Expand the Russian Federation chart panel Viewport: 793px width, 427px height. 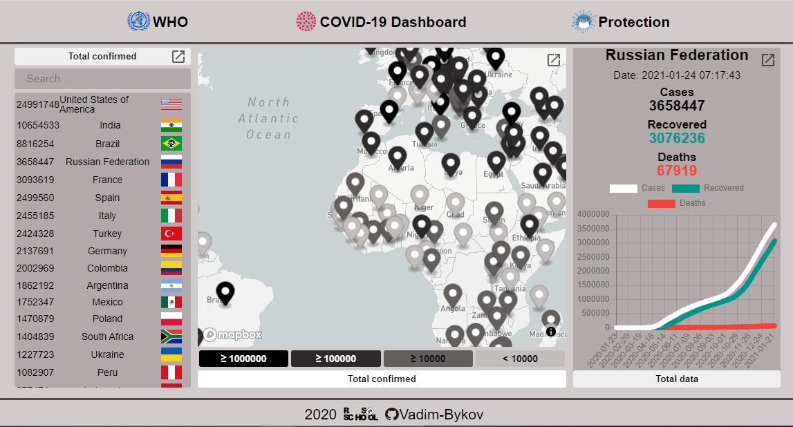coord(767,60)
